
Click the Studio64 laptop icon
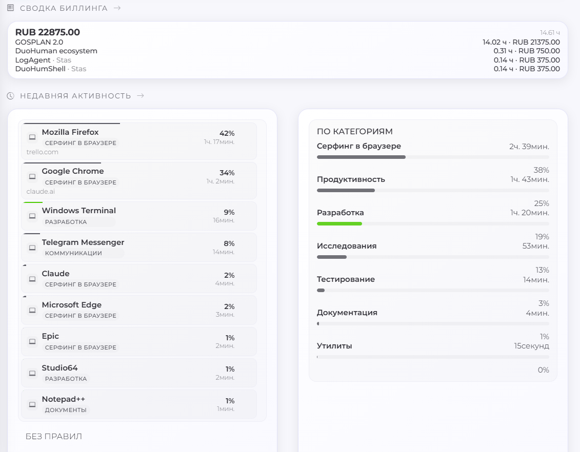pyautogui.click(x=32, y=373)
